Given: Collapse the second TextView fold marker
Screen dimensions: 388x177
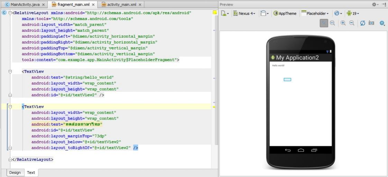Looking at the screenshot, I should point(10,107).
